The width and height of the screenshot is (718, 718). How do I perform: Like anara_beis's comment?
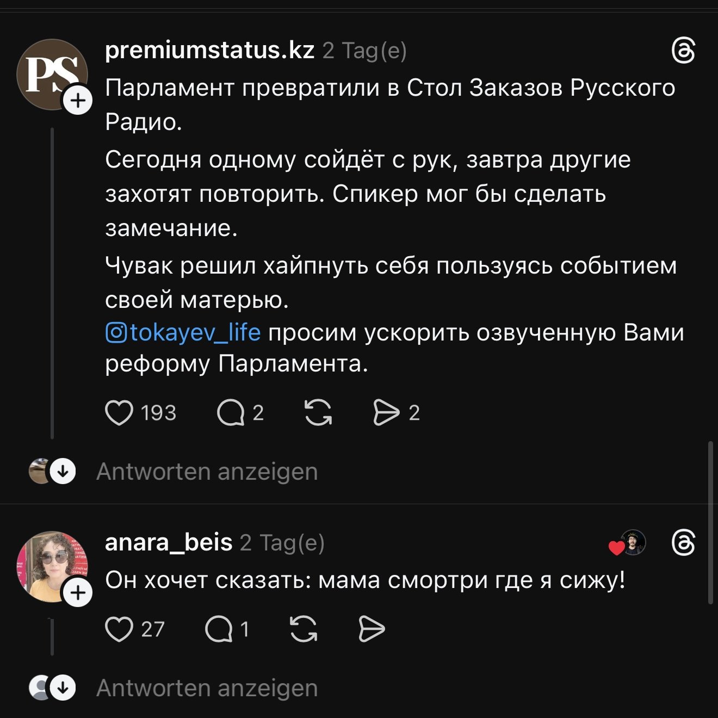pyautogui.click(x=119, y=629)
